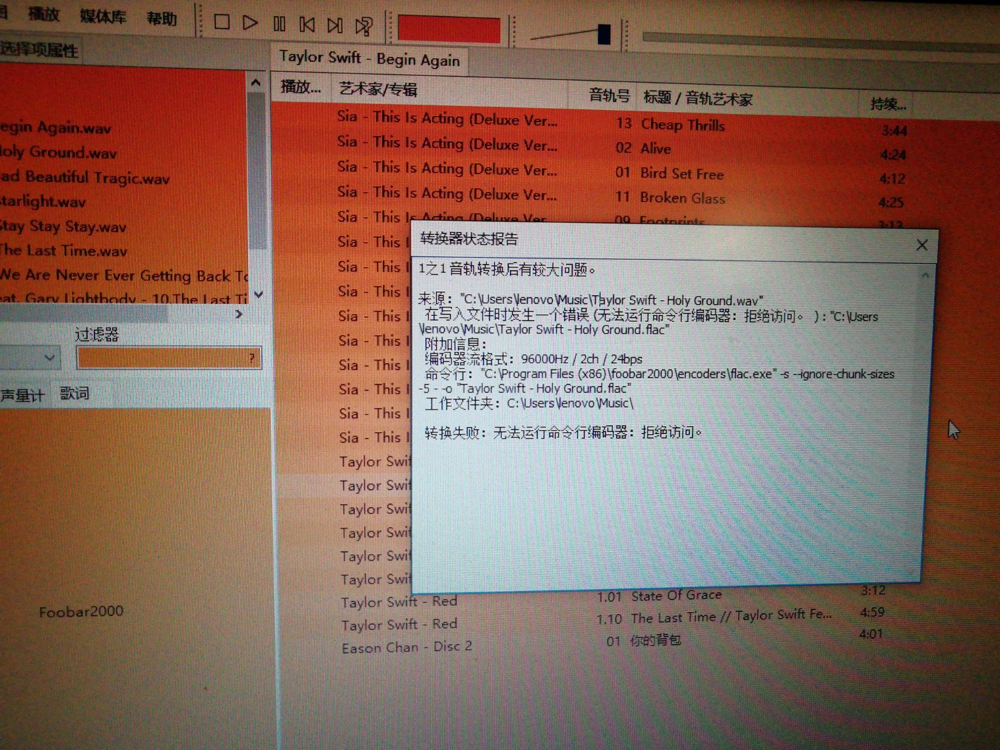Play a random track

[364, 26]
